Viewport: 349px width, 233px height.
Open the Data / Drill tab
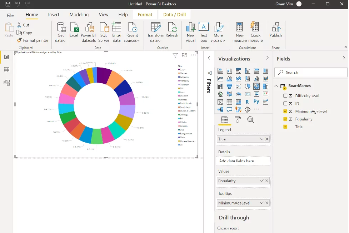coord(174,15)
